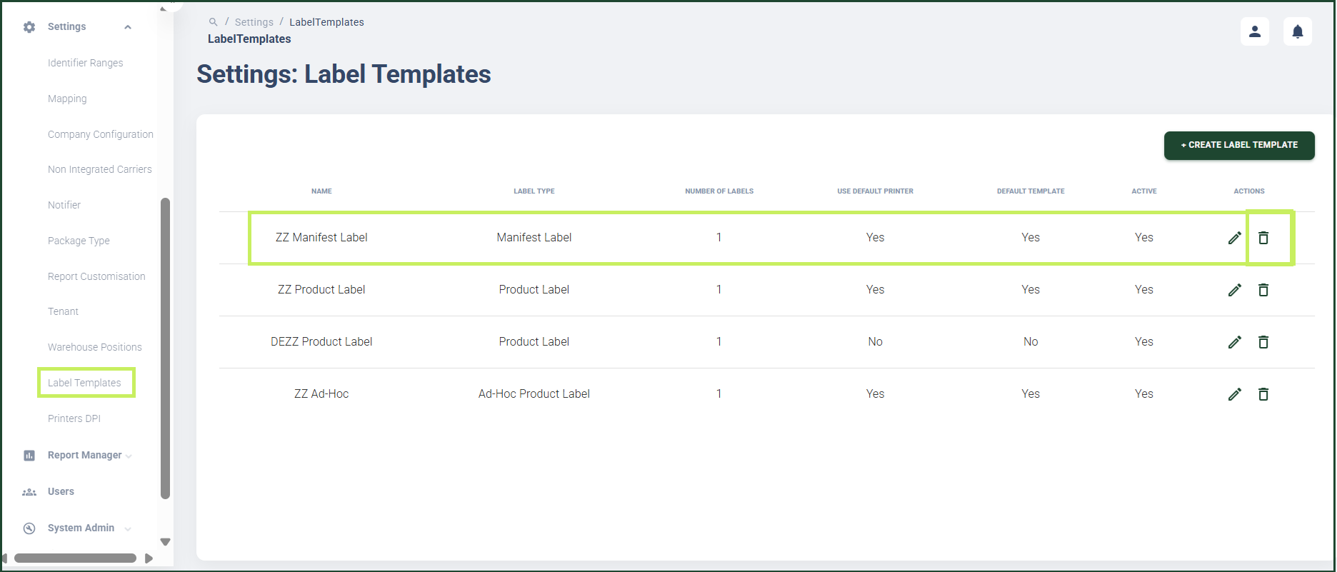
Task: Delete the ZZ Manifest Label template
Action: [x=1263, y=238]
